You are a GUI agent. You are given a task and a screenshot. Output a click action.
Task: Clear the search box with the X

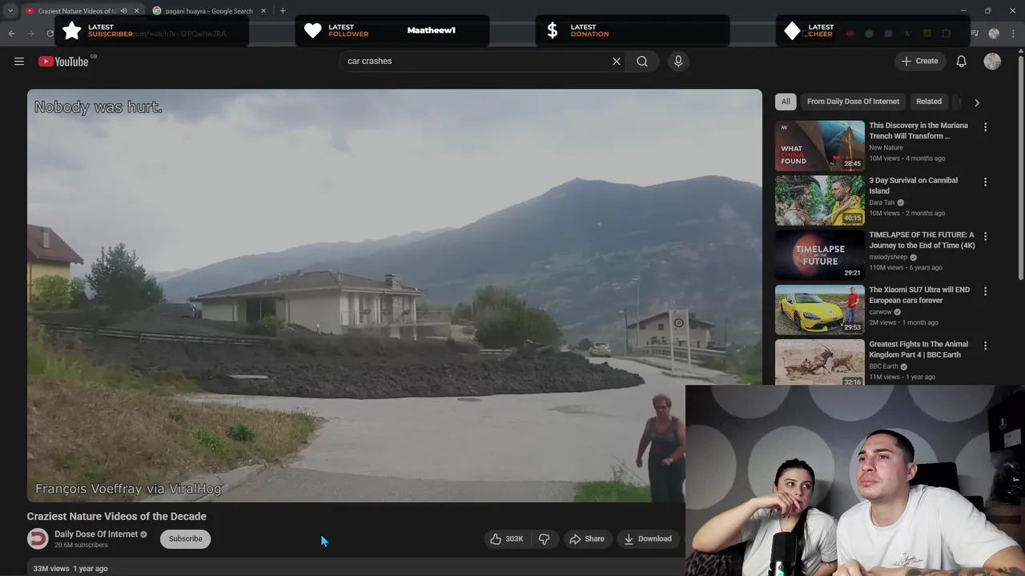point(617,61)
